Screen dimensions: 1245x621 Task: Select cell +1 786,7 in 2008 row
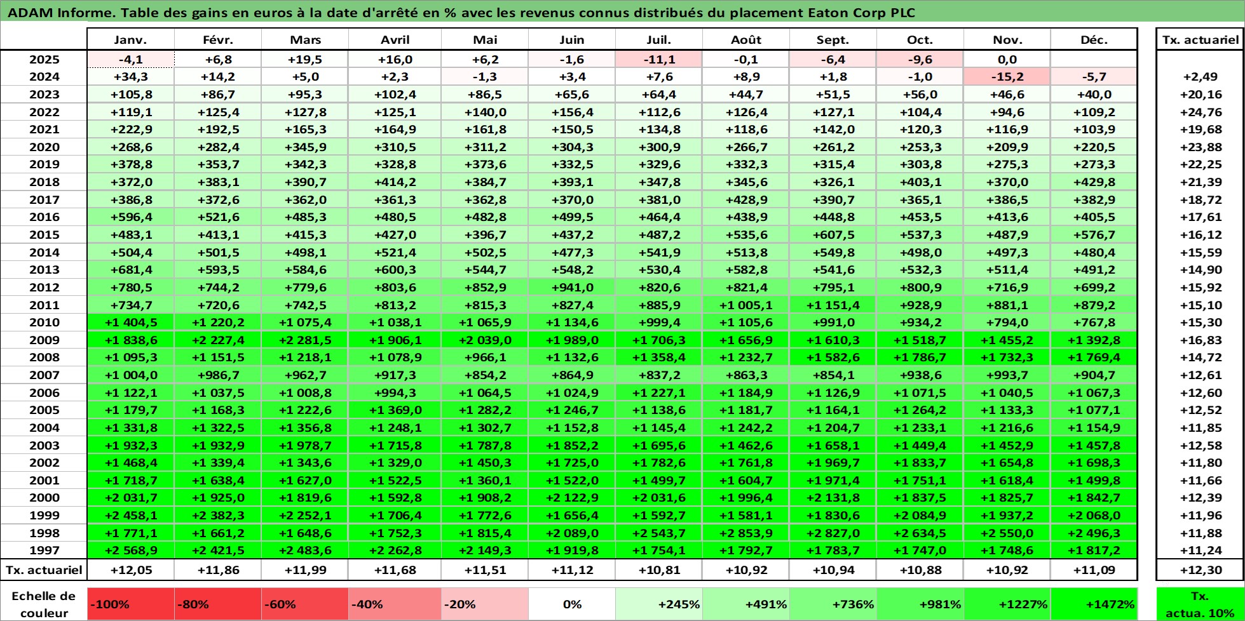(x=920, y=357)
